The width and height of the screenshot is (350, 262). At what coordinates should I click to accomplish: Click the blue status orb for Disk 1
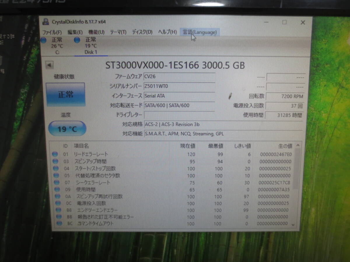coord(77,40)
